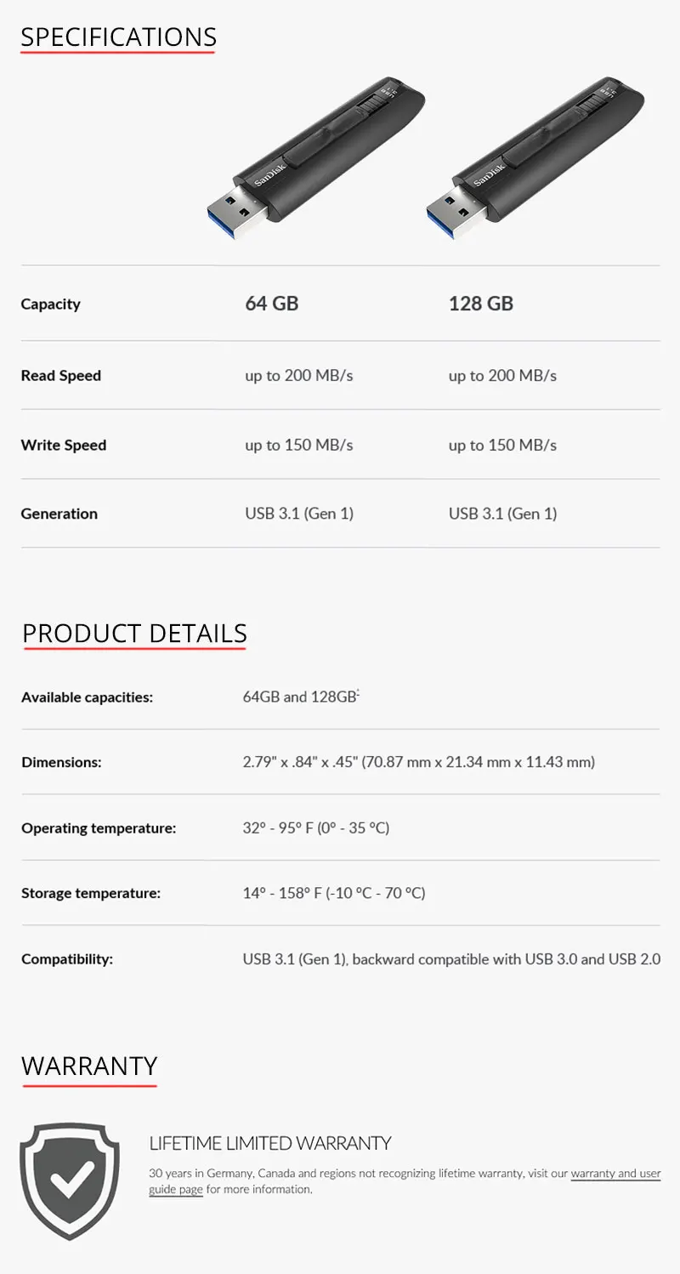Select the 64 GB capacity text
The height and width of the screenshot is (1274, 680).
click(272, 304)
